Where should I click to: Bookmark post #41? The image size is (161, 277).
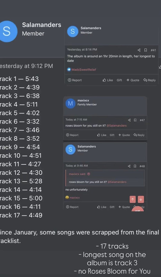[x=145, y=50]
